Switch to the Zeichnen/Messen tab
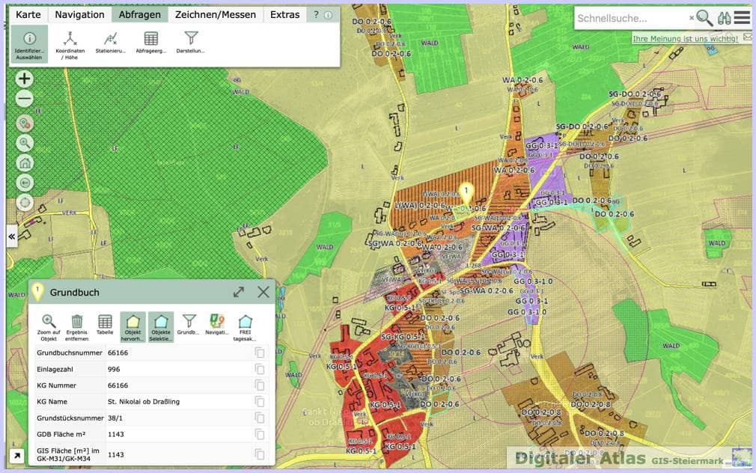Image resolution: width=756 pixels, height=473 pixels. click(x=216, y=15)
